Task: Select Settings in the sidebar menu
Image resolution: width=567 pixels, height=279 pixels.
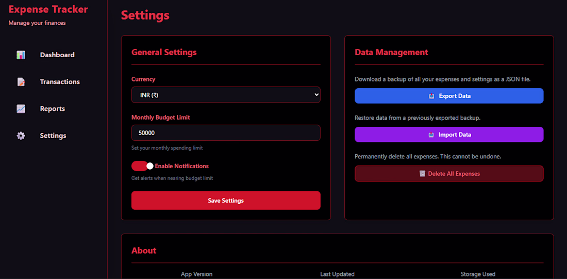Action: coord(53,136)
